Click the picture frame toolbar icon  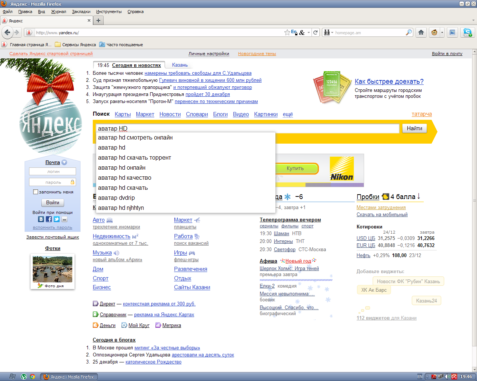point(452,32)
